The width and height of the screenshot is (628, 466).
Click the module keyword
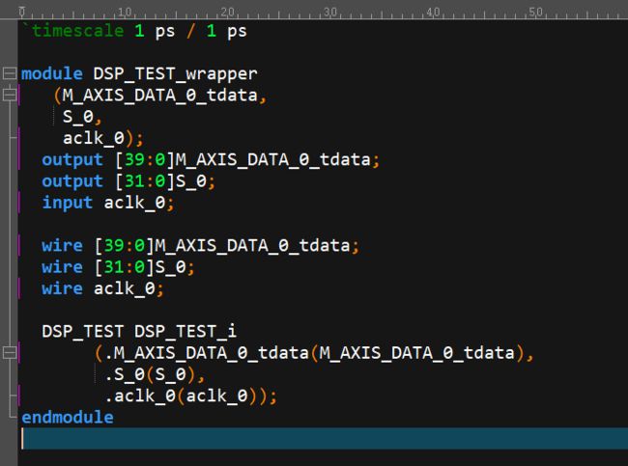(x=51, y=73)
